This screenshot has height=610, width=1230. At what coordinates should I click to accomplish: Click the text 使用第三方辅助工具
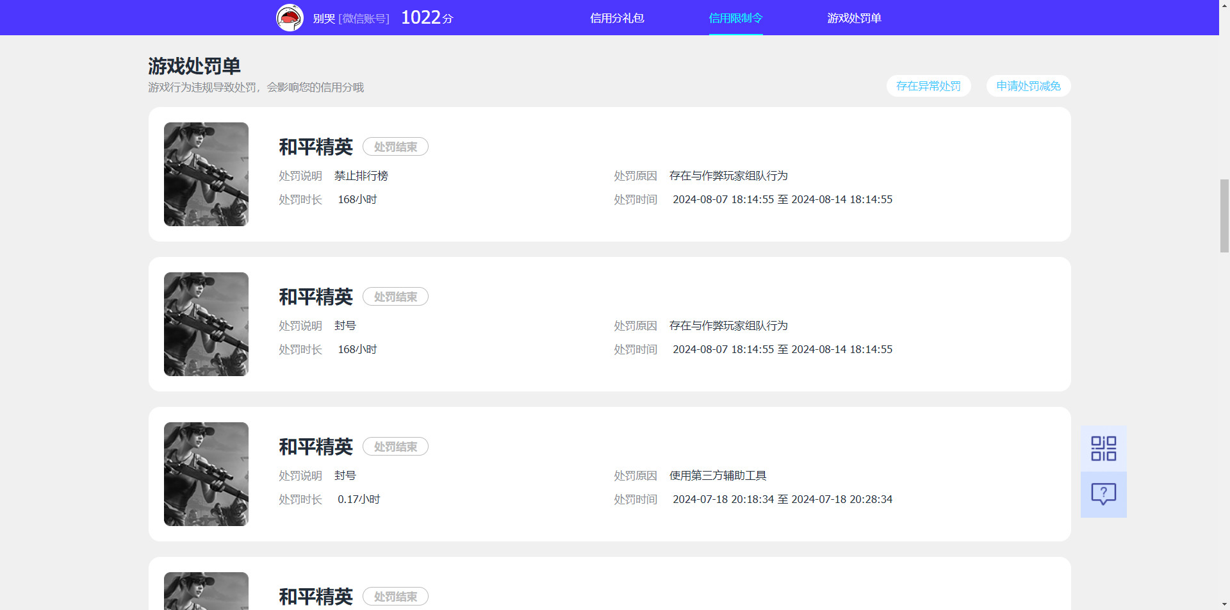pyautogui.click(x=717, y=475)
